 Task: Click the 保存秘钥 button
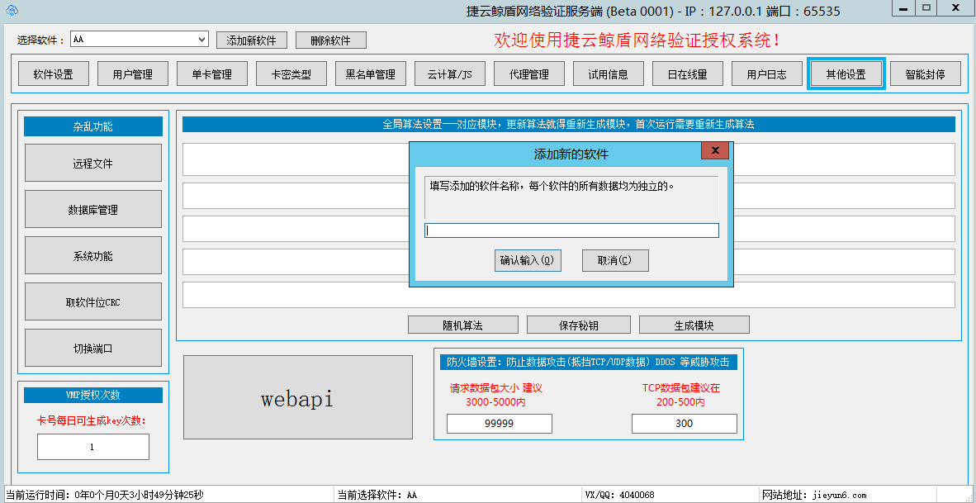[x=578, y=324]
